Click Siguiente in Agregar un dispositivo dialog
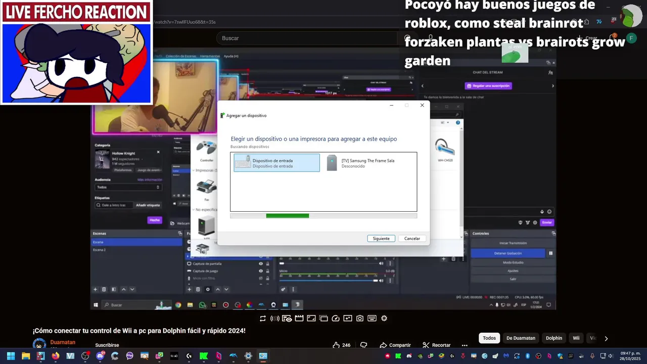647x364 pixels. coord(381,239)
